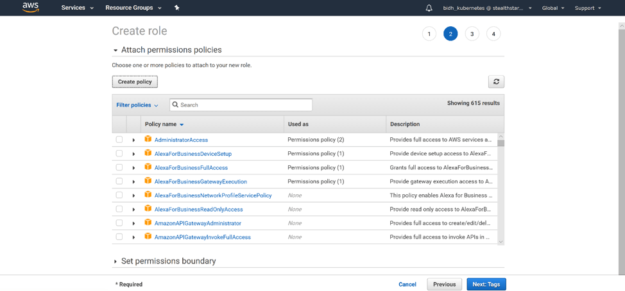Check the AlexaForBusinessFullAccess checkbox
Viewport: 625px width, 291px height.
(x=119, y=167)
